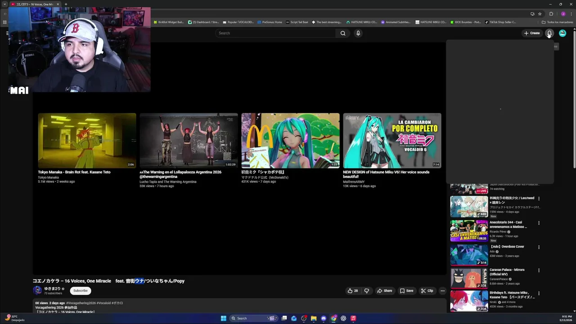The height and width of the screenshot is (324, 576).
Task: Open the ゆきま2り channel avatar
Action: (x=37, y=290)
